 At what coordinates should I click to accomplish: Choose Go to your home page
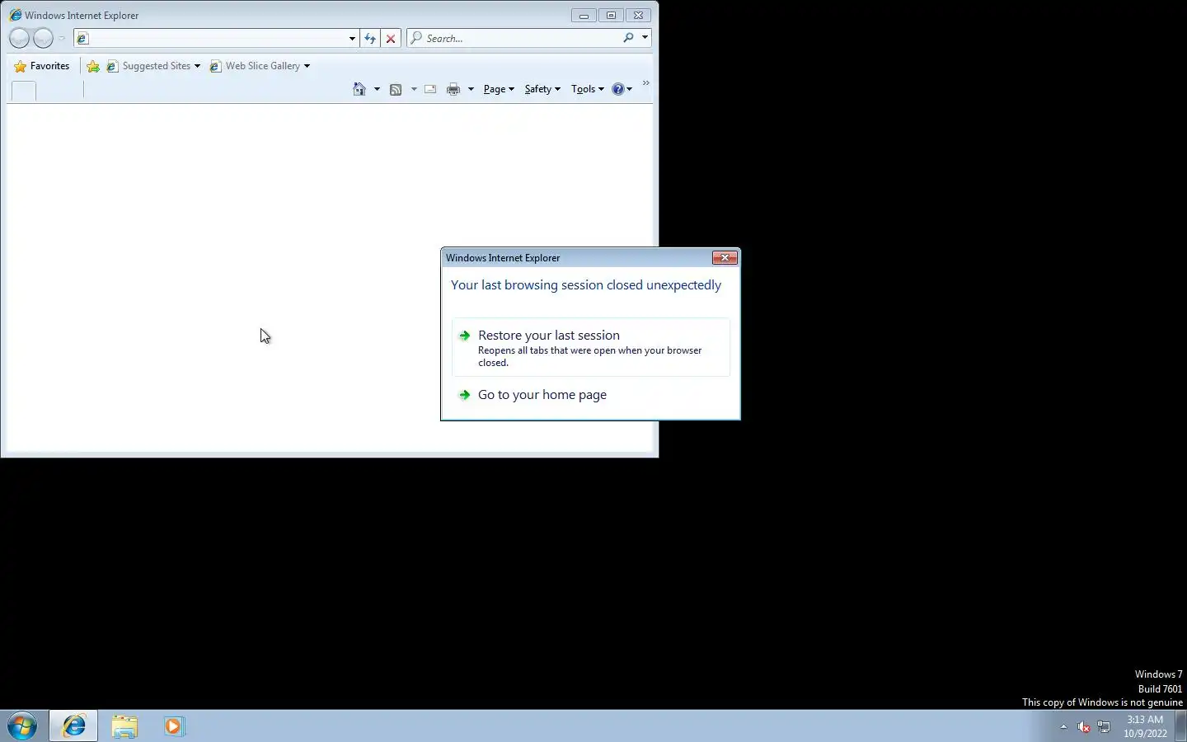590,395
